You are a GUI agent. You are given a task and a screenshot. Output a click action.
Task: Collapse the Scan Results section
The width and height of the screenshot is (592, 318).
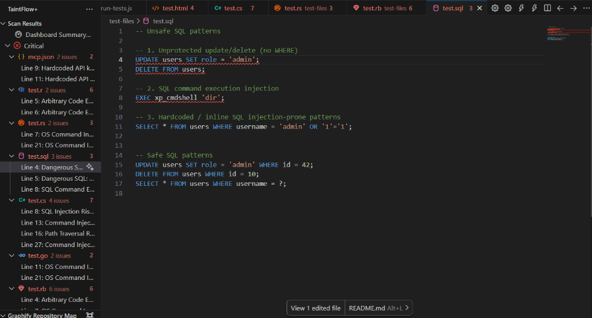click(x=3, y=23)
